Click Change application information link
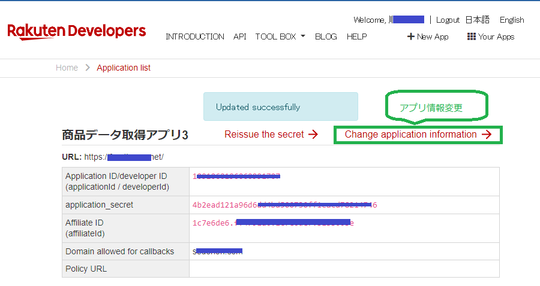This screenshot has width=540, height=286. (x=418, y=134)
